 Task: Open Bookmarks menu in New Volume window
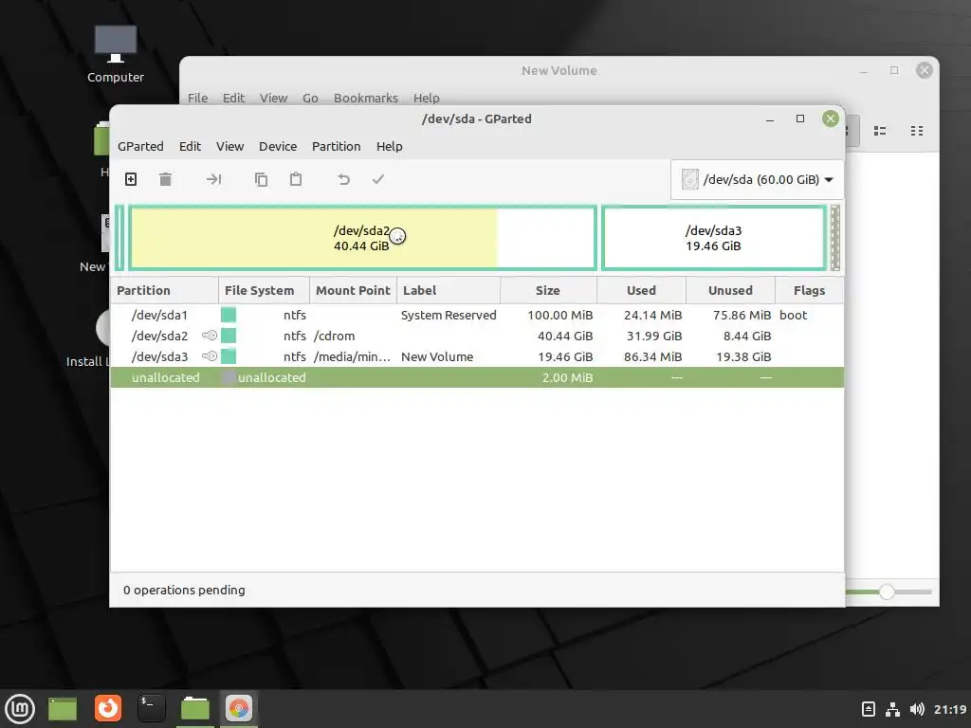[366, 98]
